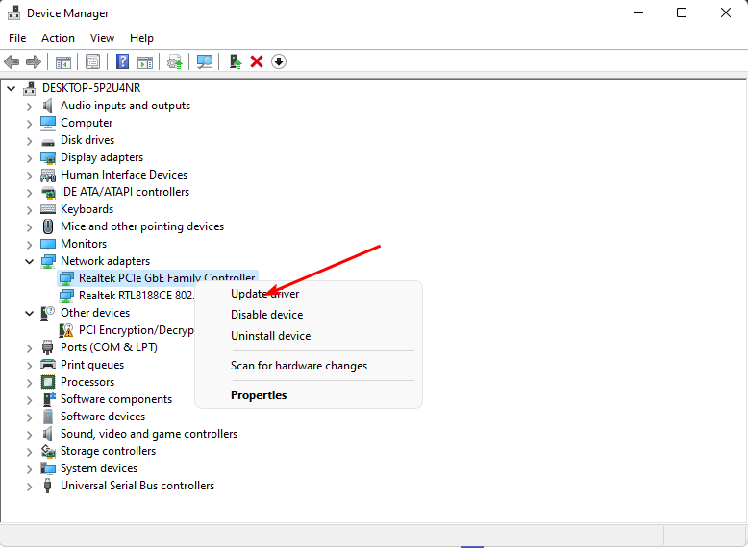Click the Keyboards category icon
Screen dimensions: 748x548
tap(48, 209)
